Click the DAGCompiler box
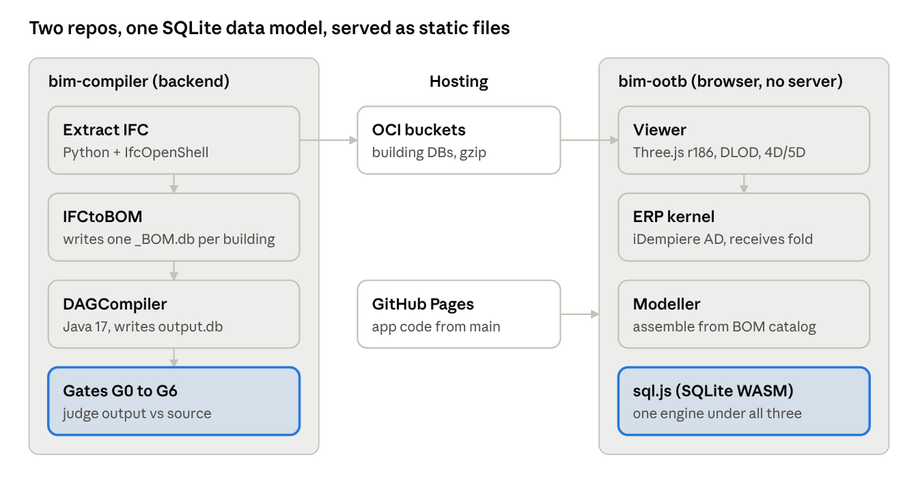918x492 pixels. (174, 314)
